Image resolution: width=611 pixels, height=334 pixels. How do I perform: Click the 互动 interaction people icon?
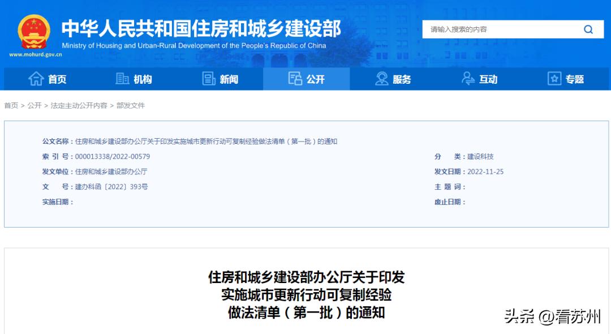point(467,79)
